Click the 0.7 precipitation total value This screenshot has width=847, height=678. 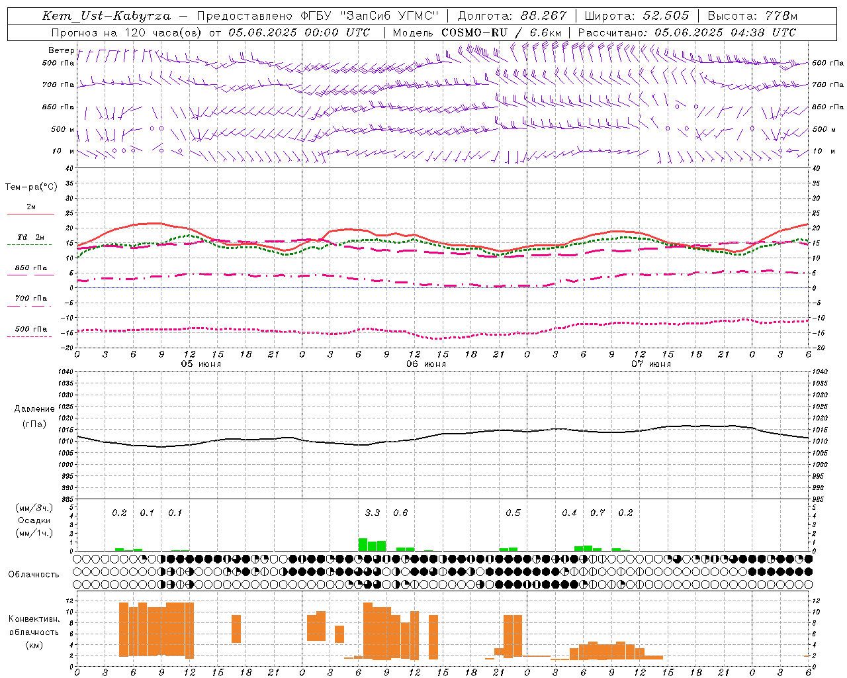tap(598, 512)
